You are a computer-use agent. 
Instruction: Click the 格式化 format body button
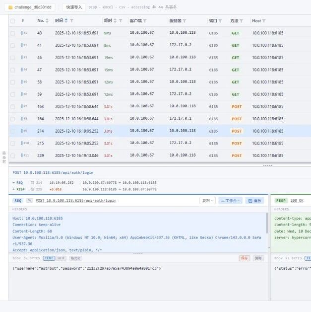(x=76, y=258)
